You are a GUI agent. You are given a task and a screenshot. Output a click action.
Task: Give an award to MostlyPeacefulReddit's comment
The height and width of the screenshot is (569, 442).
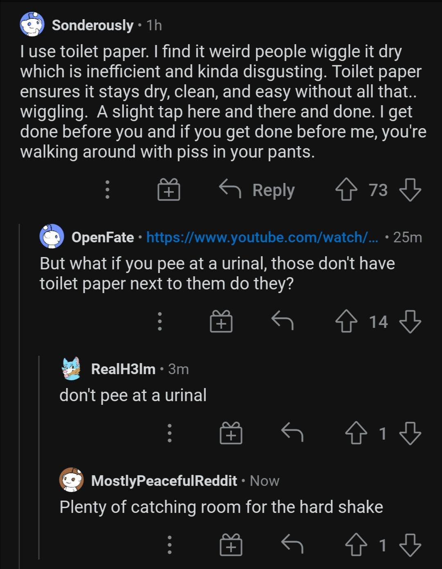pos(231,544)
